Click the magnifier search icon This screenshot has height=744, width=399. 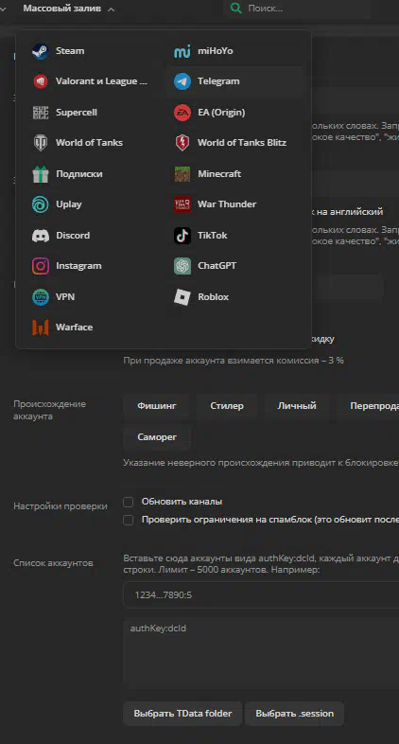click(x=235, y=9)
